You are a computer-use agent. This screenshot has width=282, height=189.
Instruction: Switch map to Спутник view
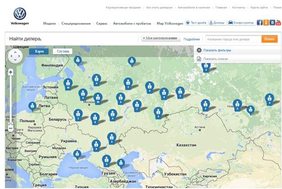coord(63,51)
